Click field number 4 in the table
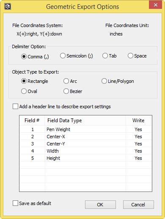This screenshot has height=219, width=165. tap(33, 151)
